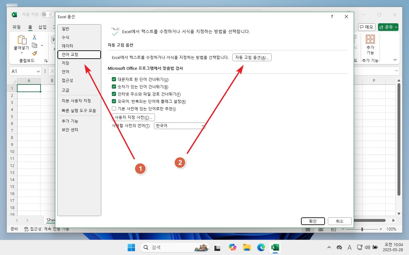This screenshot has height=255, width=409.
Task: Click the Excel icon in the taskbar
Action: [275, 247]
